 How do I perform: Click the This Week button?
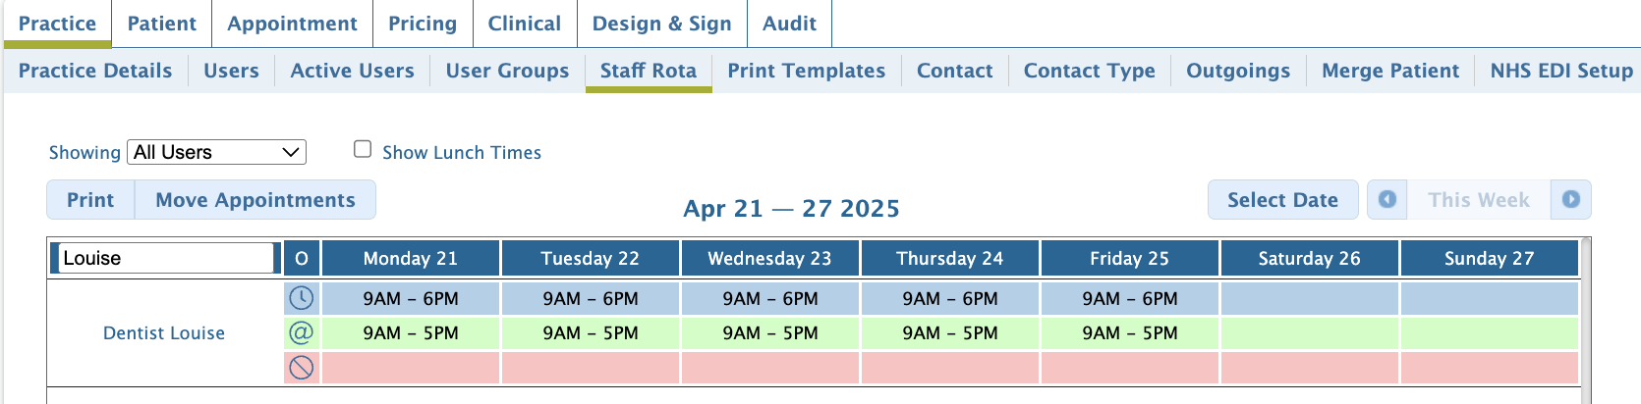tap(1478, 200)
